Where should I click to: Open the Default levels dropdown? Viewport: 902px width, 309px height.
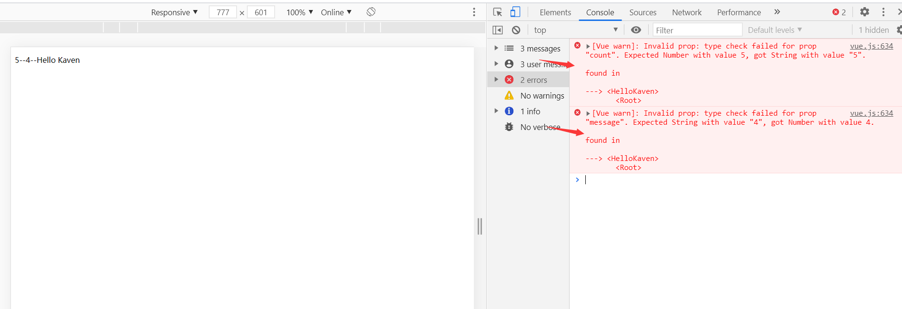pos(775,30)
